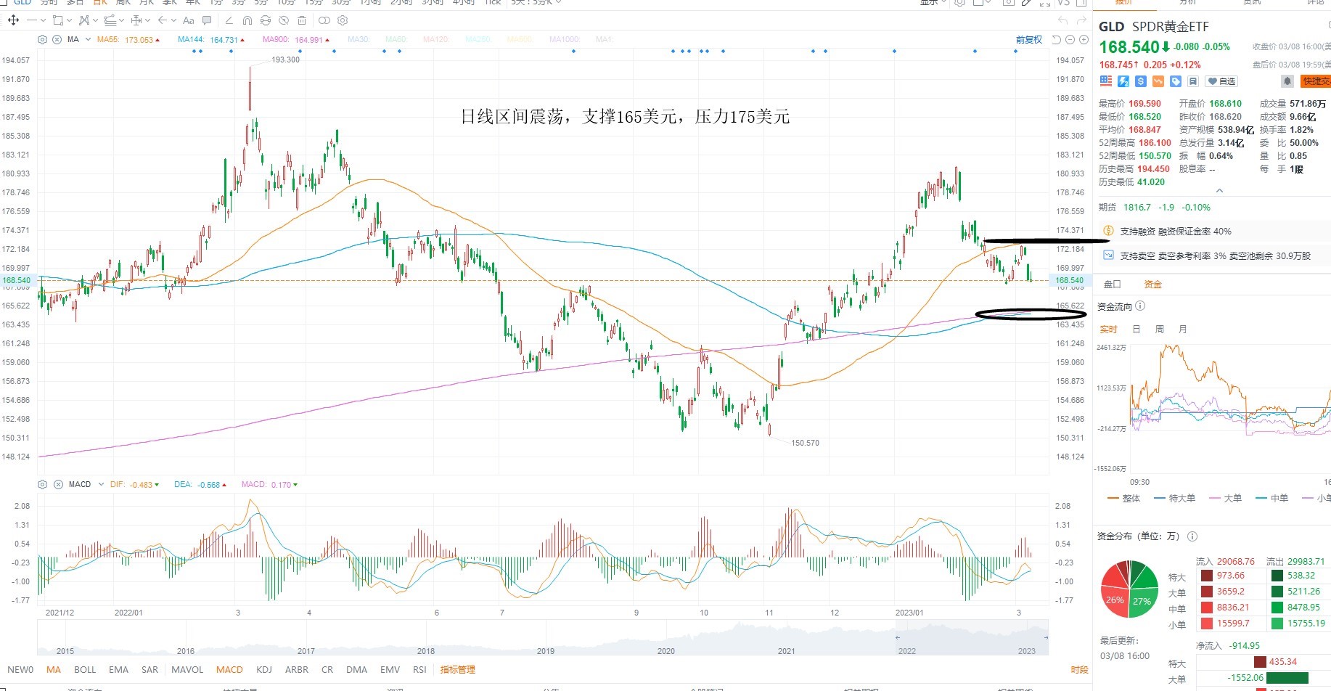1331x691 pixels.
Task: Toggle the magnet snap tool
Action: [247, 20]
